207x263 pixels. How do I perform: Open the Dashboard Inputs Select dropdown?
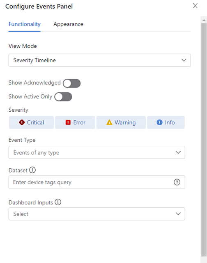(x=97, y=214)
